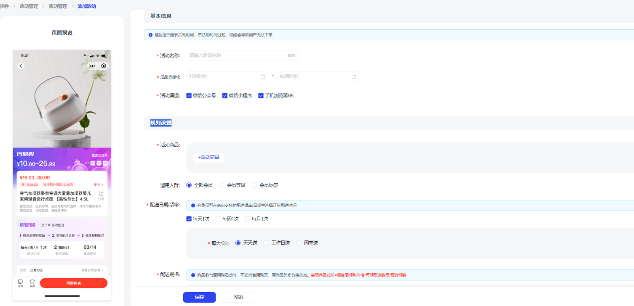Expand 查看发货区域 in phone preview
Viewport: 634px width, 306px height.
click(x=92, y=270)
